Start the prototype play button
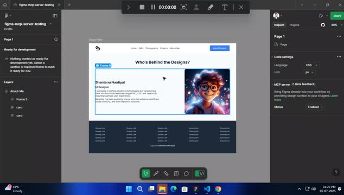Viewport: 344px width, 195px height. tap(321, 16)
